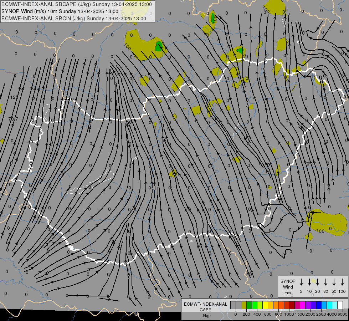Click the SBCIN title line
349x321 pixels.
[x=74, y=19]
